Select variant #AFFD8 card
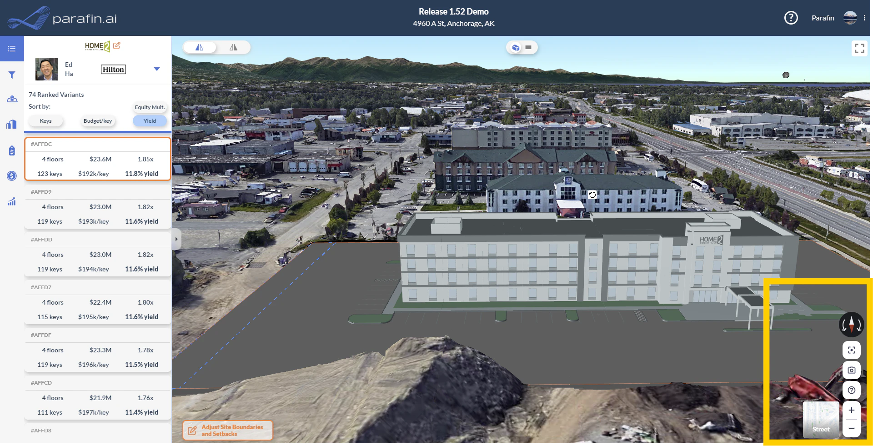This screenshot has width=873, height=446. pyautogui.click(x=98, y=434)
